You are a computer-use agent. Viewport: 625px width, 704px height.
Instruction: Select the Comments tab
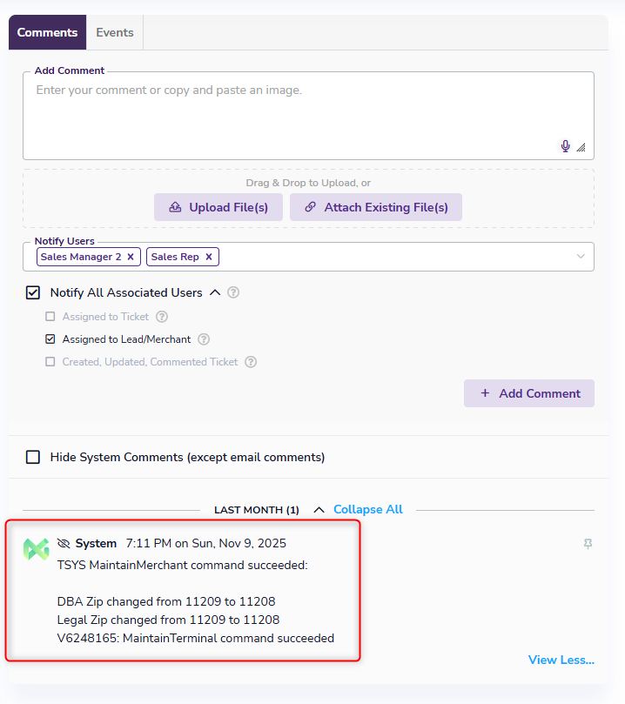click(x=47, y=32)
